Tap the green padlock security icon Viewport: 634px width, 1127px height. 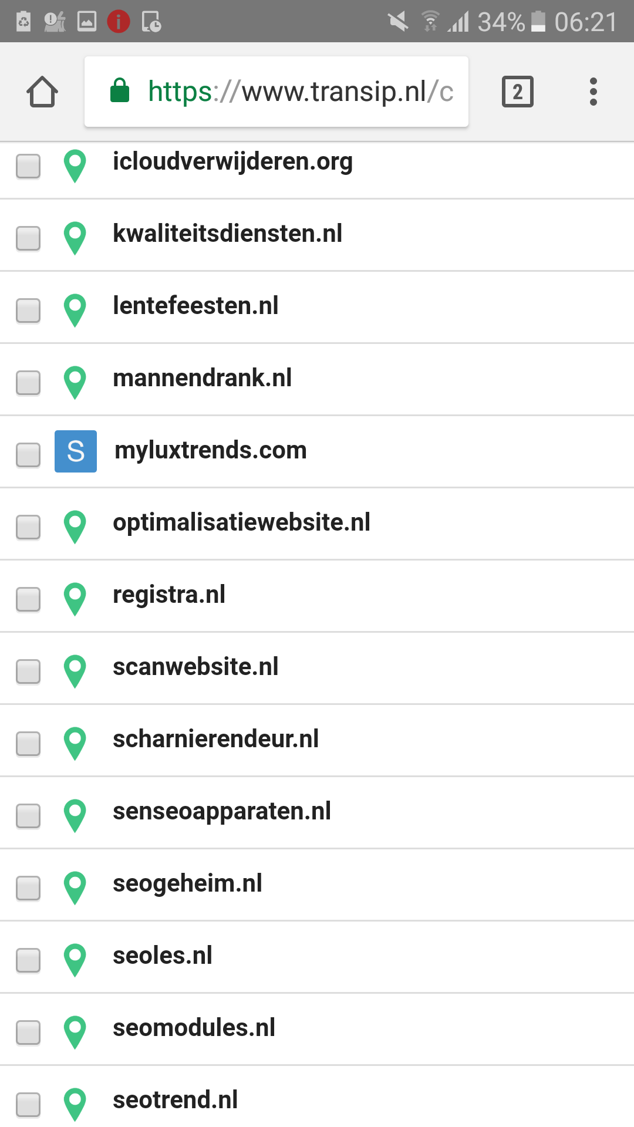120,90
